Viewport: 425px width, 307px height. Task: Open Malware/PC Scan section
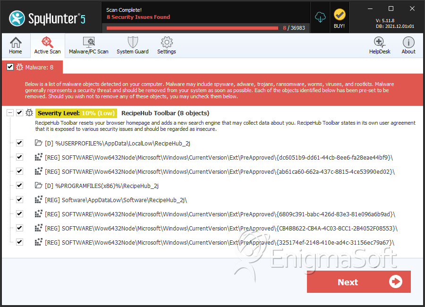point(89,45)
